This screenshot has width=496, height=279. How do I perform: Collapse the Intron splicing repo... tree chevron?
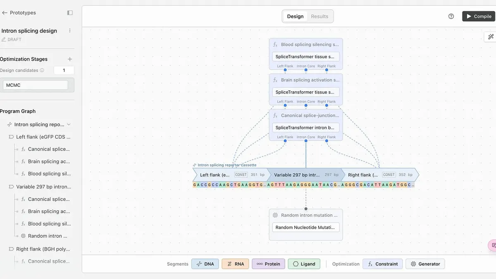[69, 124]
